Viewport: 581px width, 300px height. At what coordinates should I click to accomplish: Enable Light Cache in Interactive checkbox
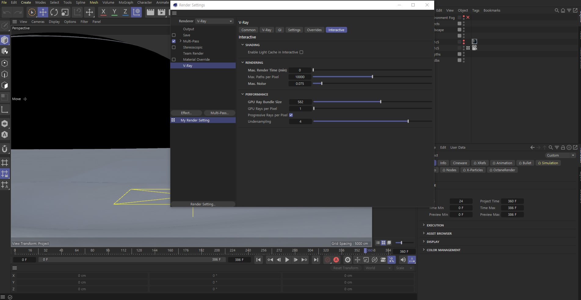[x=301, y=52]
